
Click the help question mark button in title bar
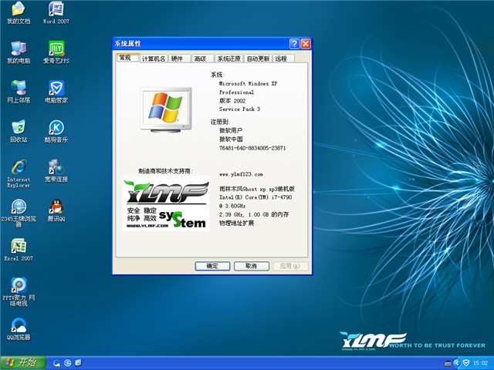click(294, 44)
